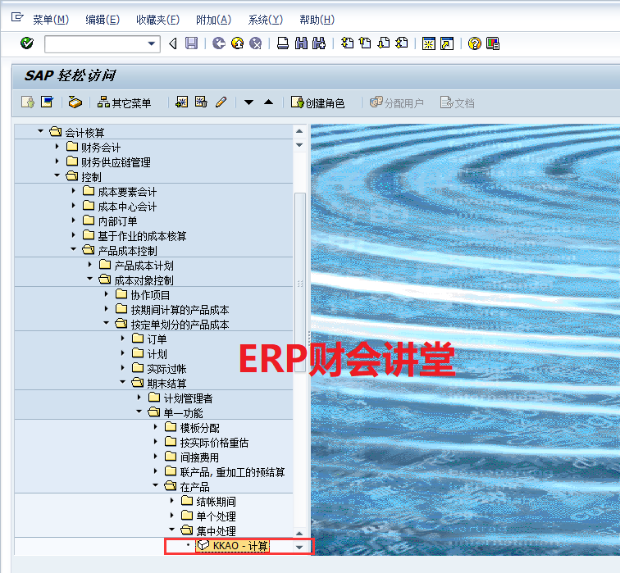Click the red Cancel icon
Image resolution: width=620 pixels, height=573 pixels.
[x=256, y=43]
